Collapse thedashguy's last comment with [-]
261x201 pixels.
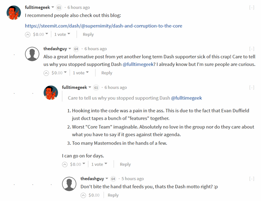tap(252, 179)
